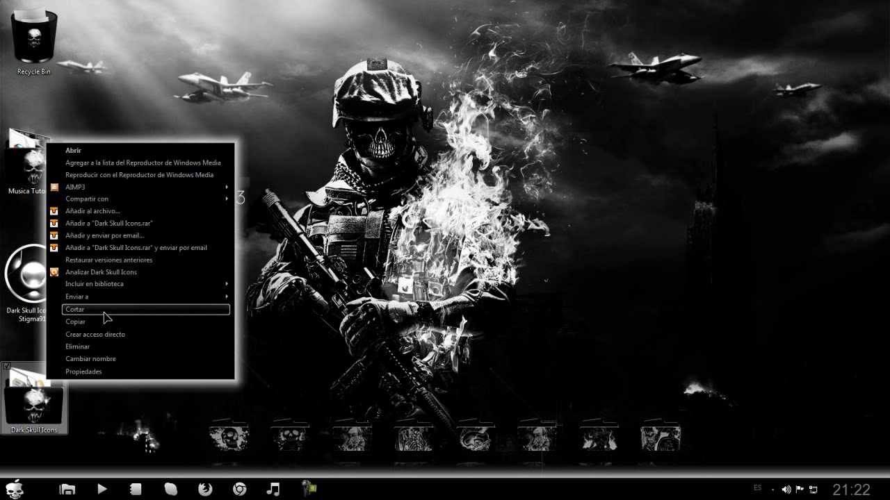Click WinRAR icon beside Añadir a "Dark Skull Icons.rar"
Screen dimensions: 890x500
coord(54,224)
